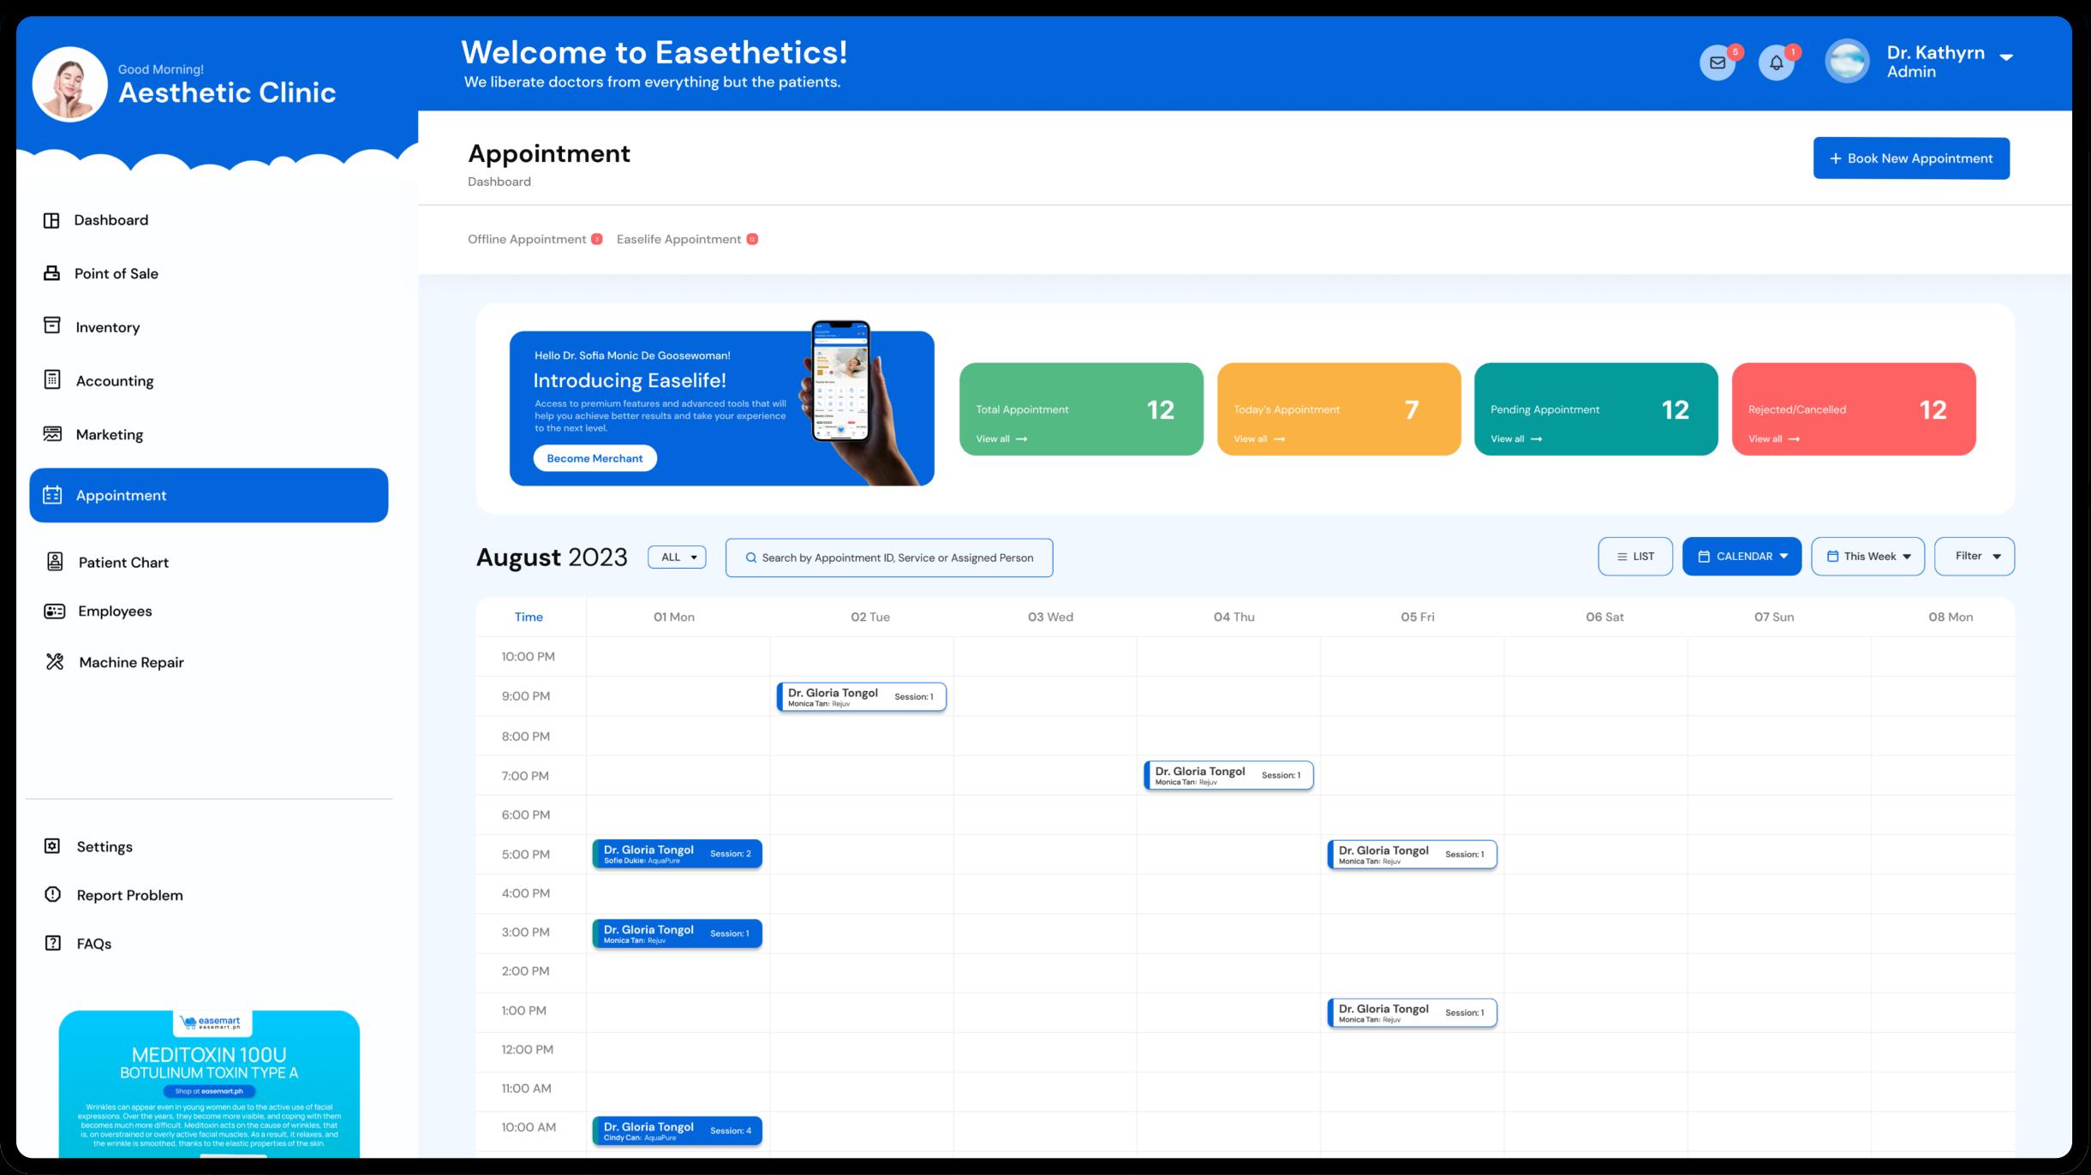Screen dimensions: 2091x1175
Task: Select the Marketing sidebar icon
Action: pyautogui.click(x=52, y=434)
